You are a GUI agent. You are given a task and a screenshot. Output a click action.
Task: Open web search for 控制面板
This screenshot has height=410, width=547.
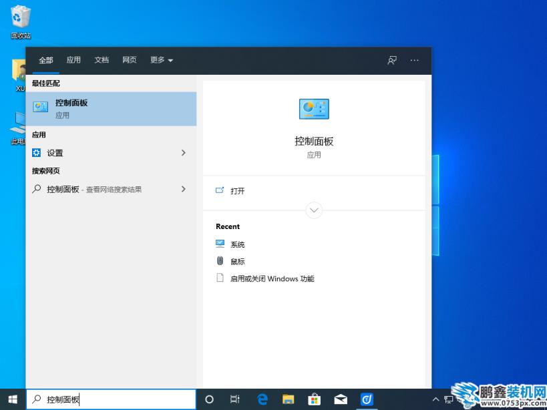coord(111,190)
